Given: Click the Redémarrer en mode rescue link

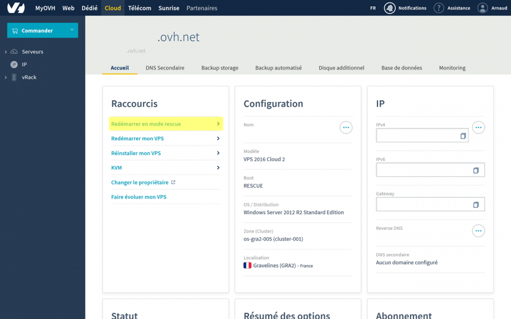Looking at the screenshot, I should tap(146, 124).
